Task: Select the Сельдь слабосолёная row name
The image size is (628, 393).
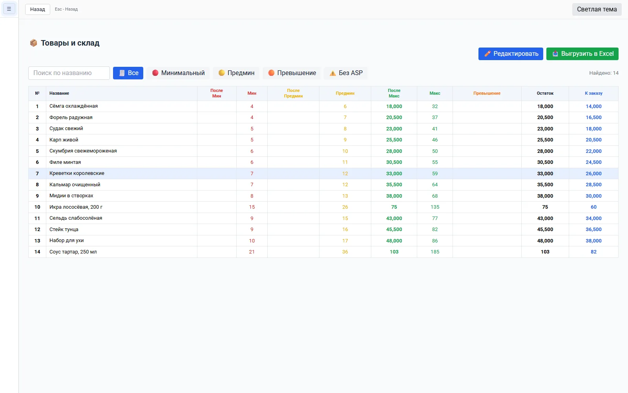Action: pyautogui.click(x=76, y=218)
